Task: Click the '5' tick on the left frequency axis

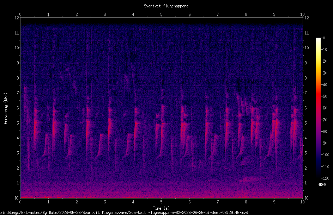Action: pos(18,123)
